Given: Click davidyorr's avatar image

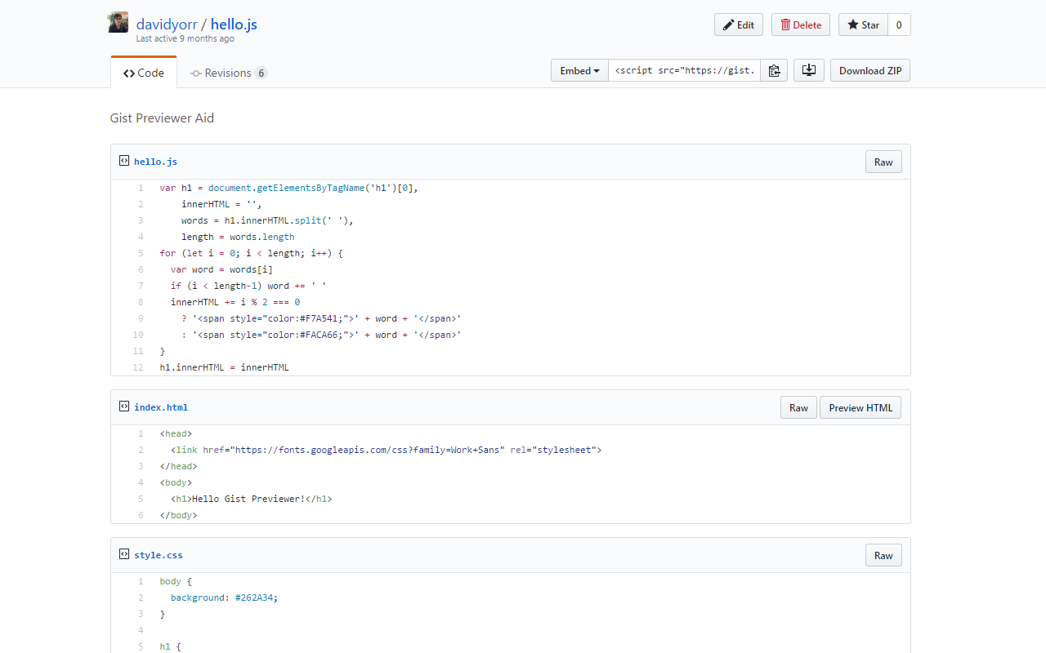Looking at the screenshot, I should pos(118,23).
